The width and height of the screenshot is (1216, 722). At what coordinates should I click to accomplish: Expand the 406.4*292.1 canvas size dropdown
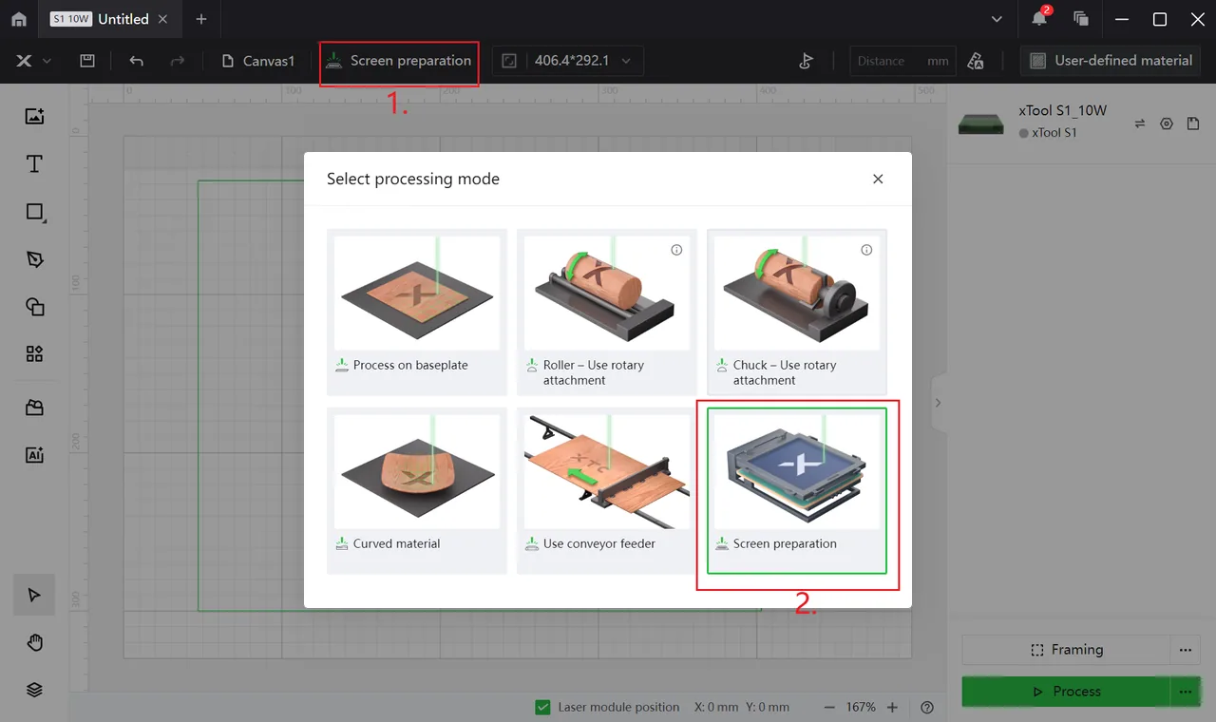pyautogui.click(x=567, y=61)
